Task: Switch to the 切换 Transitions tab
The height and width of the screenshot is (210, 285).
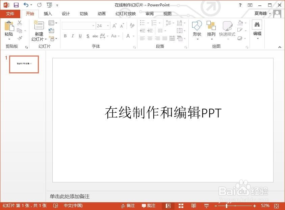Action: (84, 13)
